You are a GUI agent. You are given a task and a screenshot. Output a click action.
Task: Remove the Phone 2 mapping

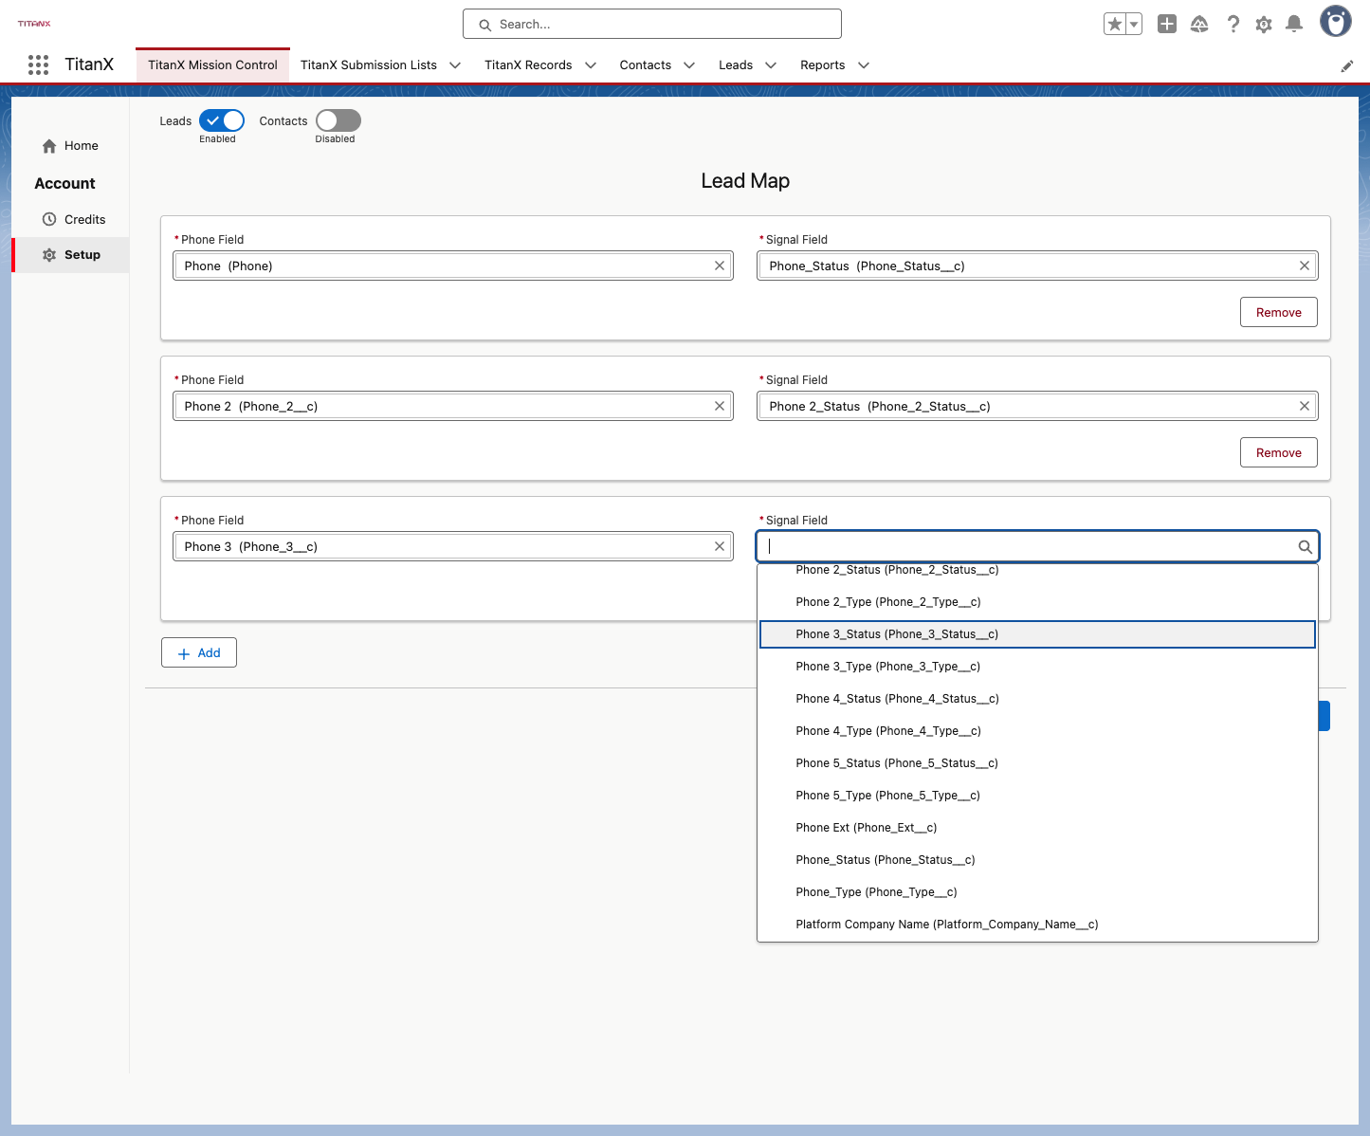coord(1279,452)
